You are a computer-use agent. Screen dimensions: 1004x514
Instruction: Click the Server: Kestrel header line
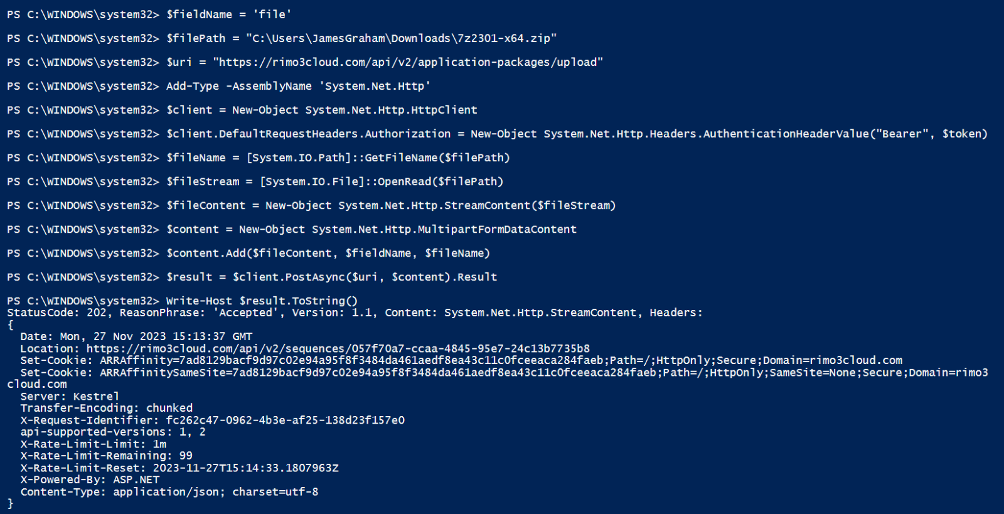pos(70,396)
